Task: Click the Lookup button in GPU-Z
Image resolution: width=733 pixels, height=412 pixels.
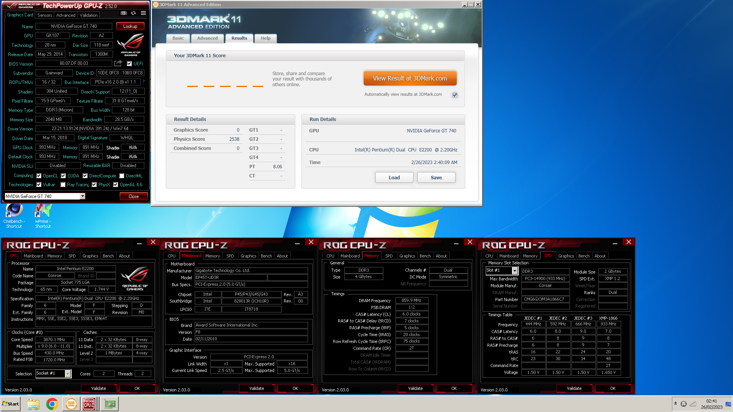Action: click(x=130, y=26)
